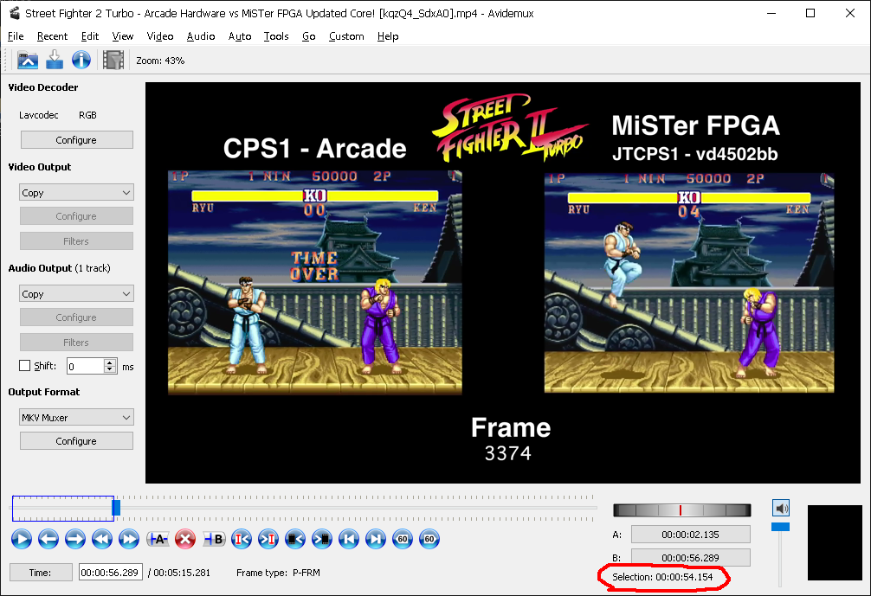This screenshot has height=596, width=871.
Task: Skip backward 60 seconds
Action: (403, 539)
